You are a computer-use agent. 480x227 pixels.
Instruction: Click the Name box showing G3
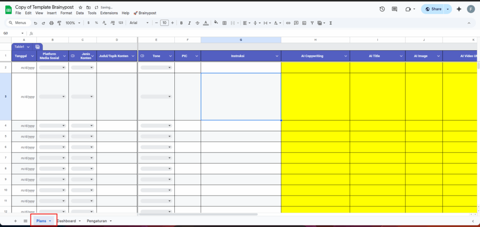[12, 33]
